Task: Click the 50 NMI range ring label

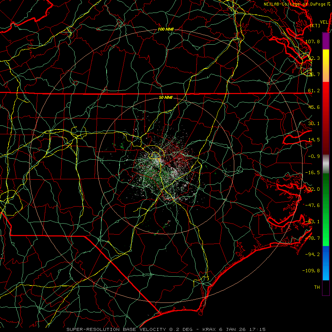Action: tap(166, 98)
